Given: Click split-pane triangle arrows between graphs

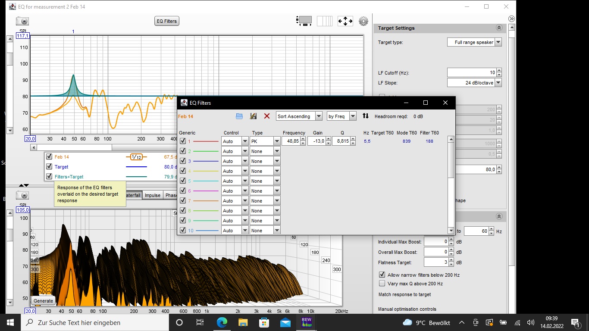Looking at the screenshot, I should tap(23, 185).
